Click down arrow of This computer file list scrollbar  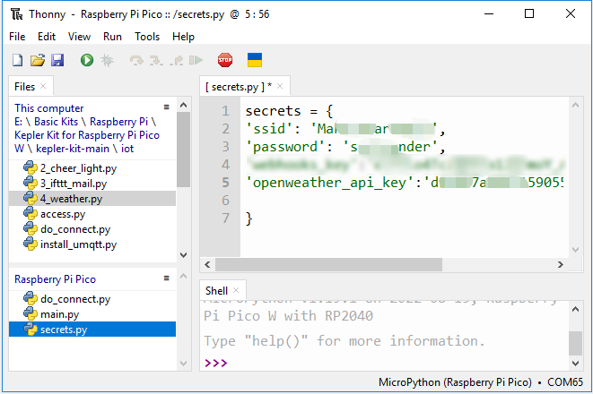point(183,255)
